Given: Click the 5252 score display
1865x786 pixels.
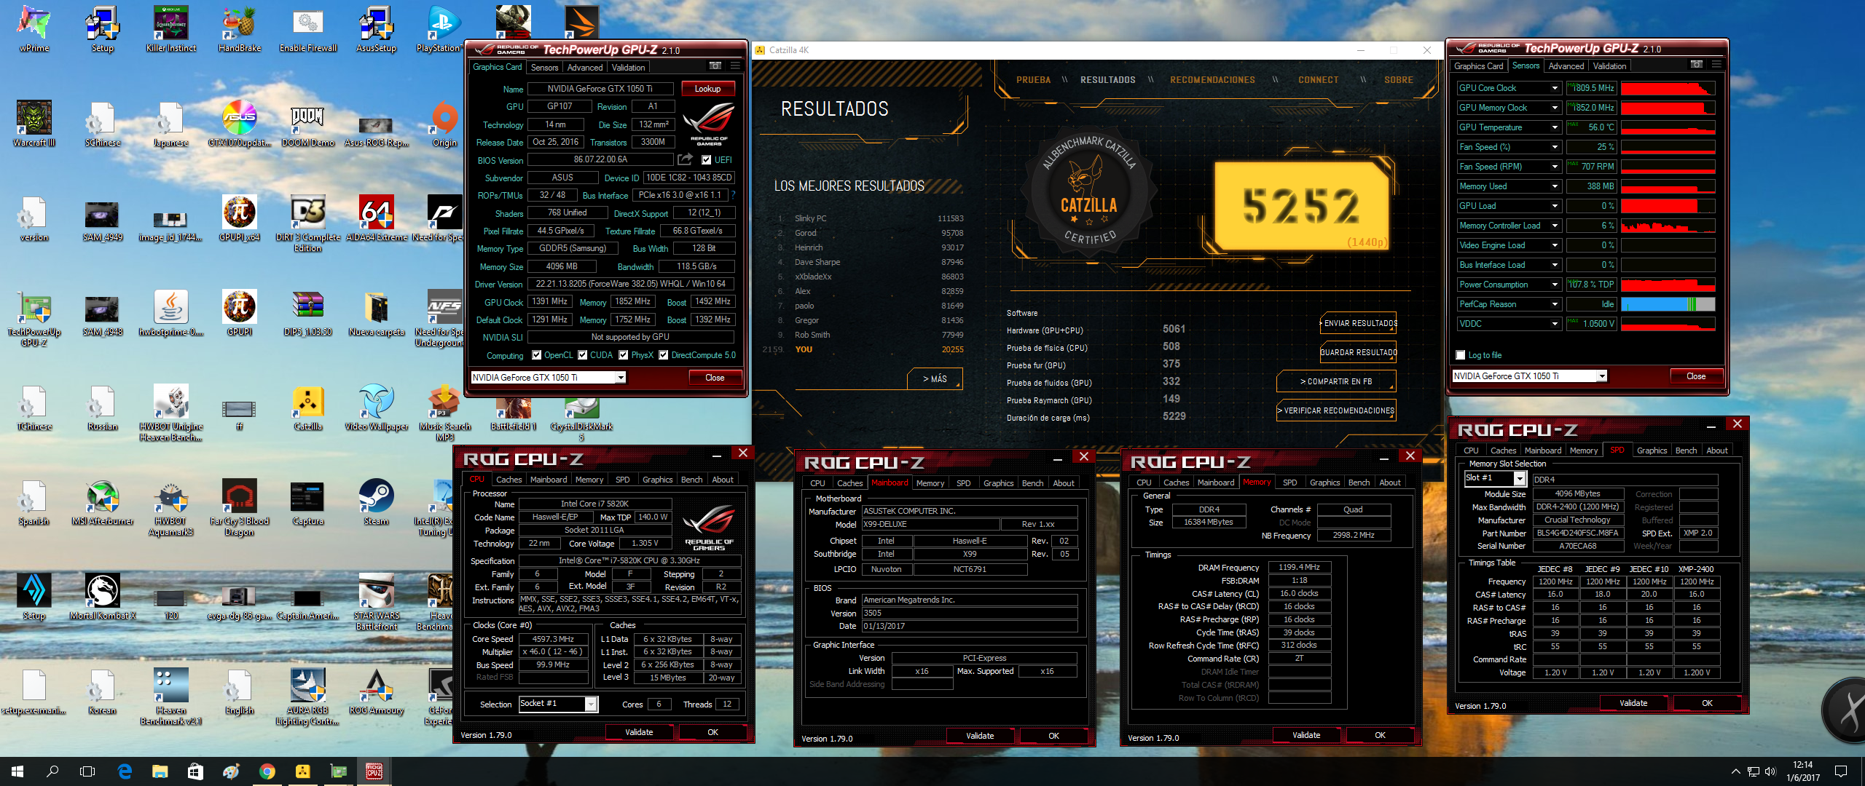Looking at the screenshot, I should [x=1301, y=206].
